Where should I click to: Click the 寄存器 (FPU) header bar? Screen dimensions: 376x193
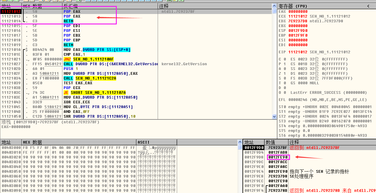pos(326,6)
